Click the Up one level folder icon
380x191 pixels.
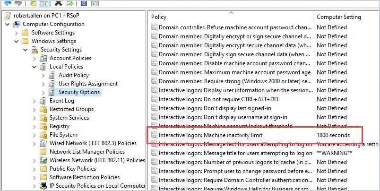(33, 3)
